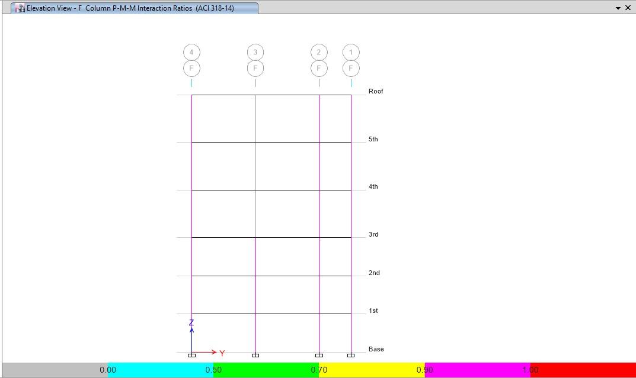Select grid bubble 4
This screenshot has height=378, width=636.
point(191,52)
